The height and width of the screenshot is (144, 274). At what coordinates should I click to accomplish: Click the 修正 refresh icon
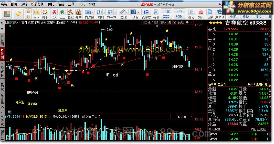37,12
